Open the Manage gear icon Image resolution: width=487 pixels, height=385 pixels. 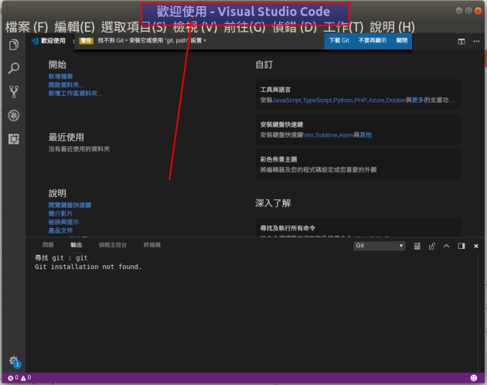click(x=14, y=360)
